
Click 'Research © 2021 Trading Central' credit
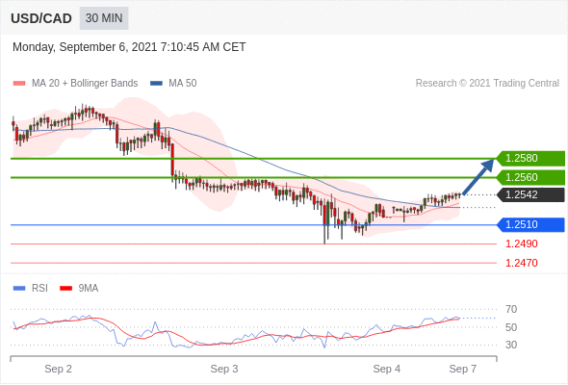pyautogui.click(x=487, y=84)
